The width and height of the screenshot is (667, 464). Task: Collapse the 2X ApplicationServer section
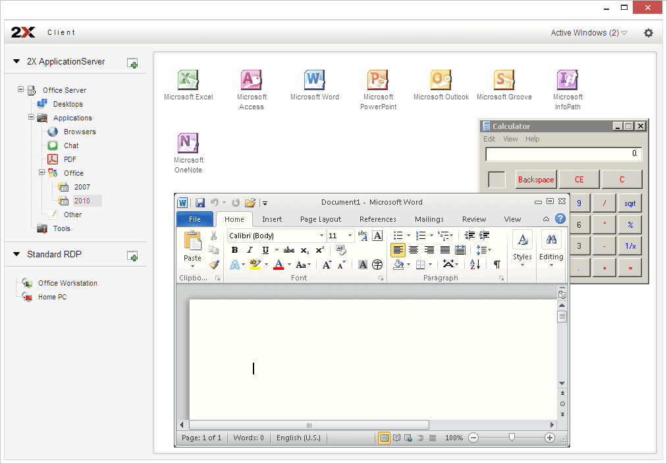(16, 62)
